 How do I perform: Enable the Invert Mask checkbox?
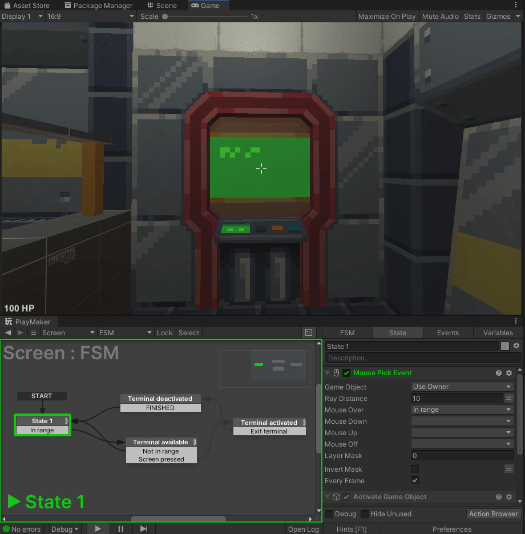(x=415, y=469)
